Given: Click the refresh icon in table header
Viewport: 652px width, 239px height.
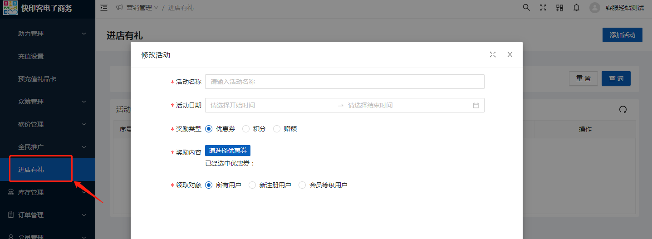Looking at the screenshot, I should coord(623,109).
